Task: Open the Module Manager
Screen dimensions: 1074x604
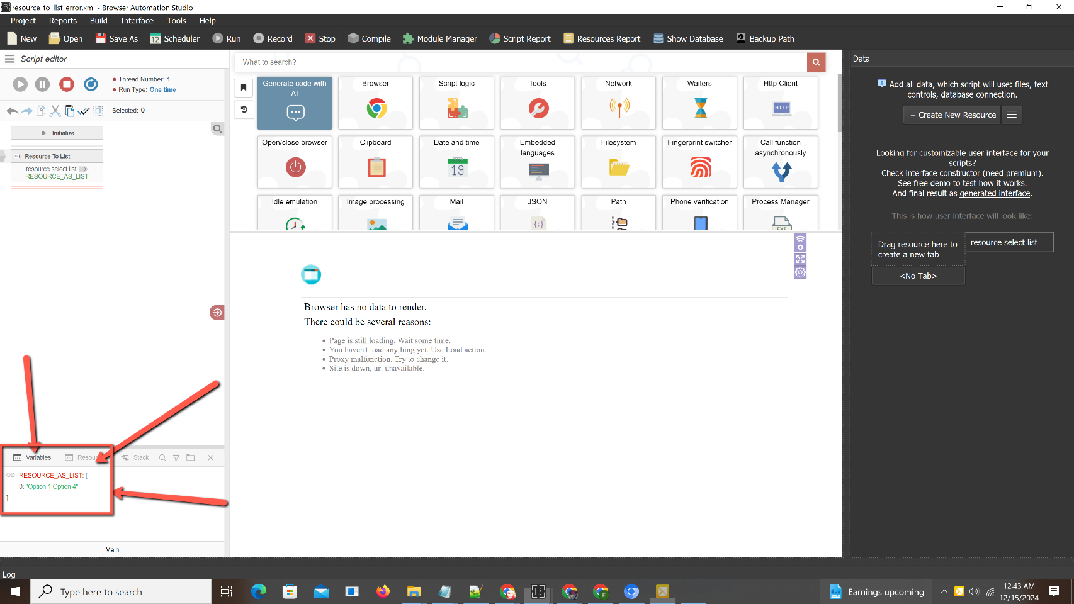Action: pyautogui.click(x=440, y=38)
